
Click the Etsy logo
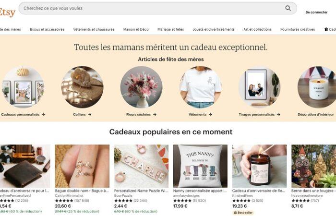7,12
